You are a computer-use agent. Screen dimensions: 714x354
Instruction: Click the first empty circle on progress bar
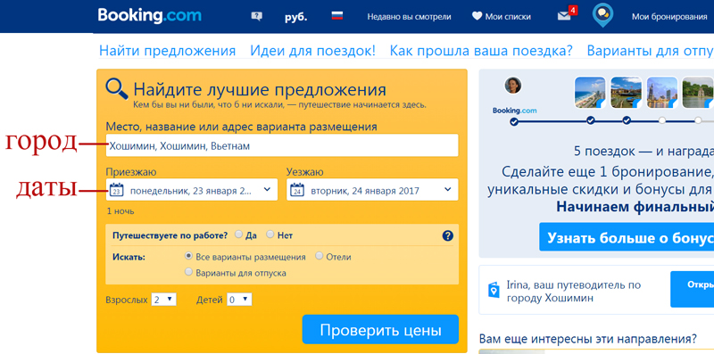(662, 120)
